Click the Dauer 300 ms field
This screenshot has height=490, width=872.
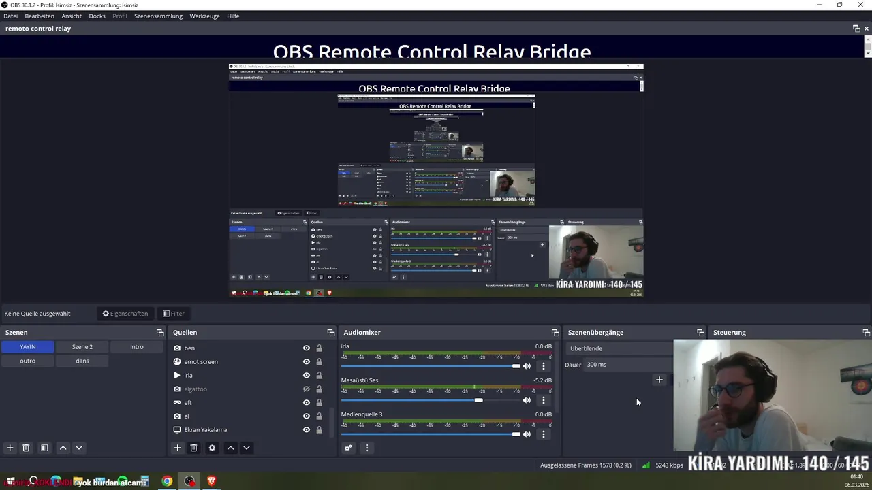[629, 365]
